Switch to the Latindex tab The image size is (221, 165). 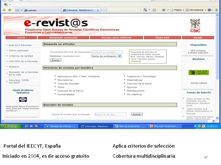point(43,10)
